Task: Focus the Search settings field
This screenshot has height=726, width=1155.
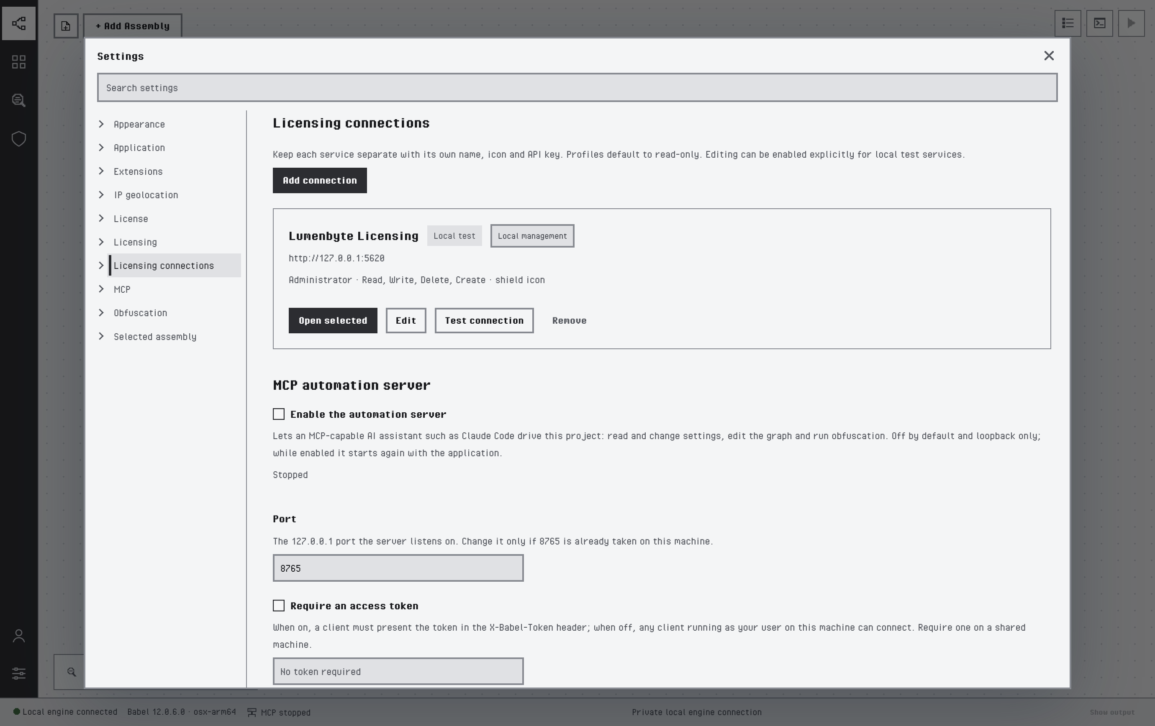Action: click(577, 87)
